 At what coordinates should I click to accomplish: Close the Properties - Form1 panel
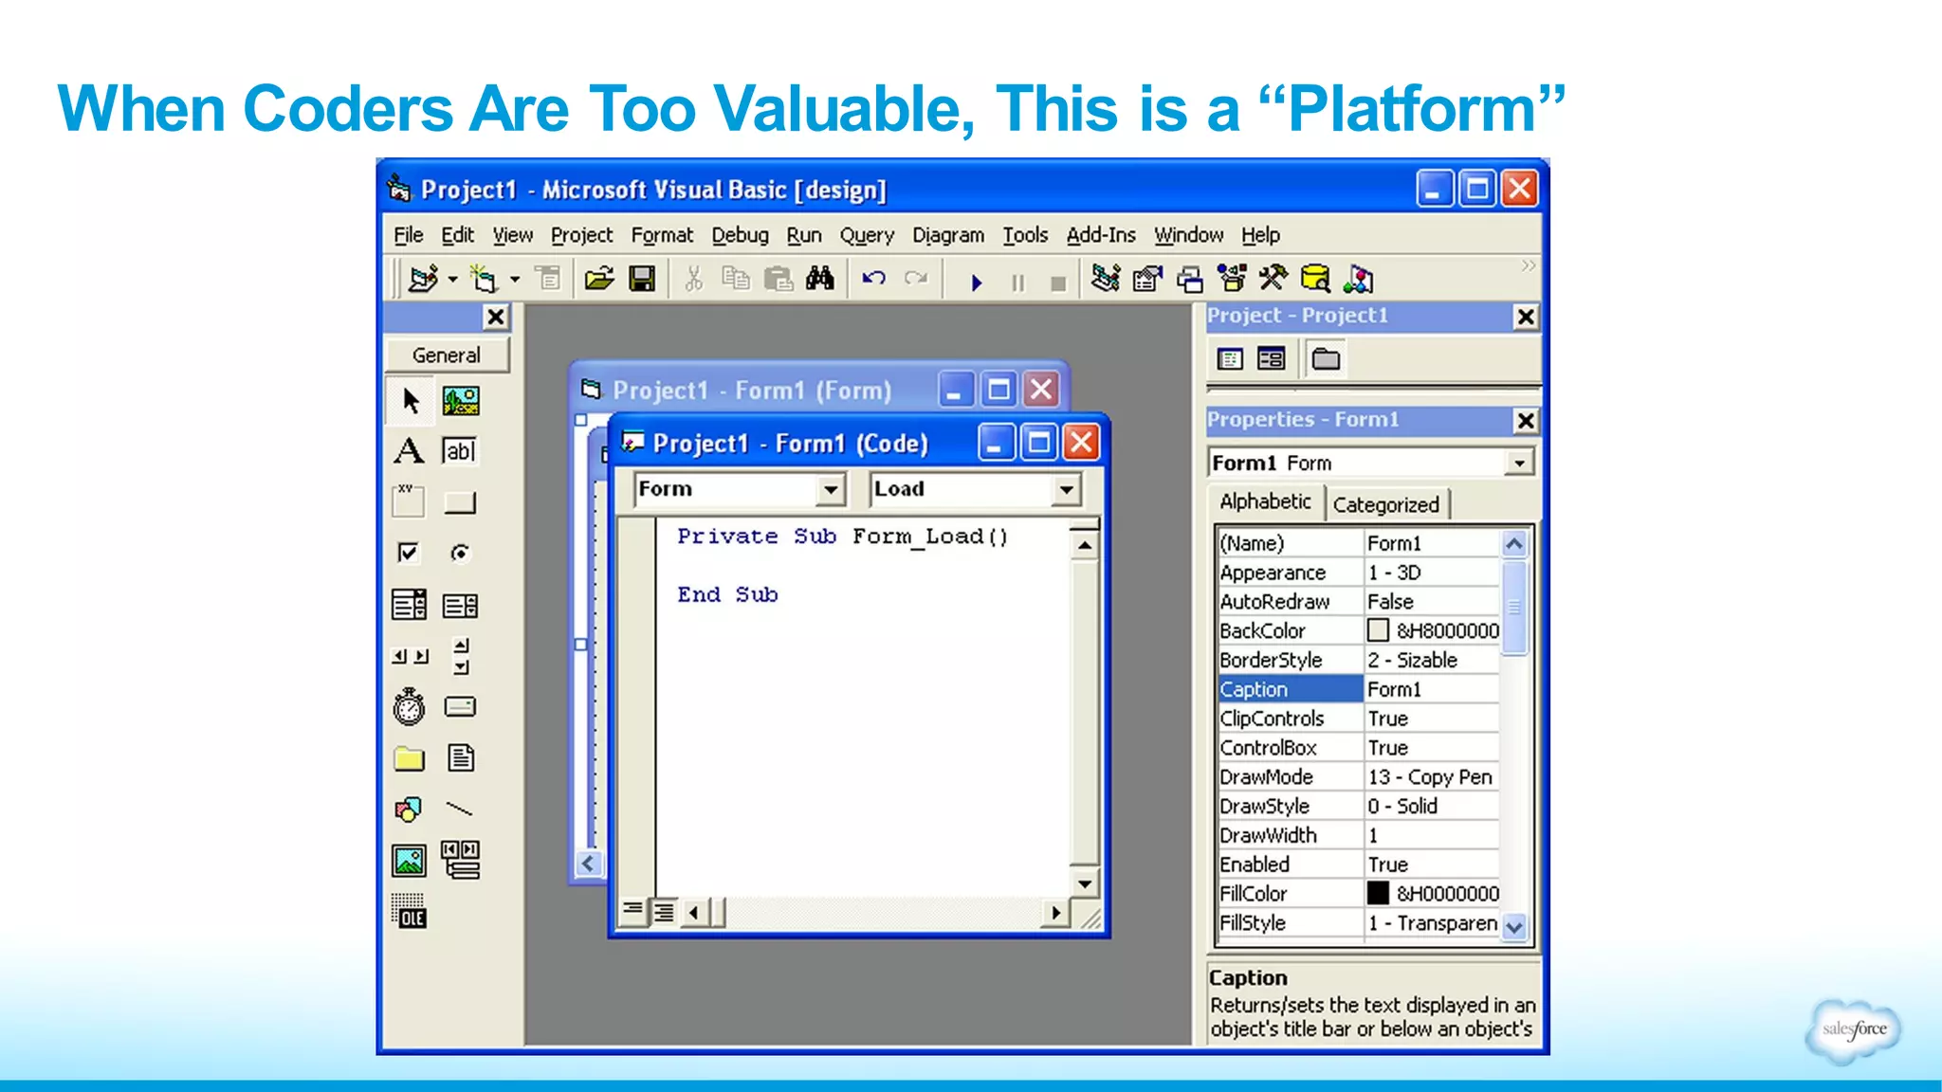point(1525,420)
